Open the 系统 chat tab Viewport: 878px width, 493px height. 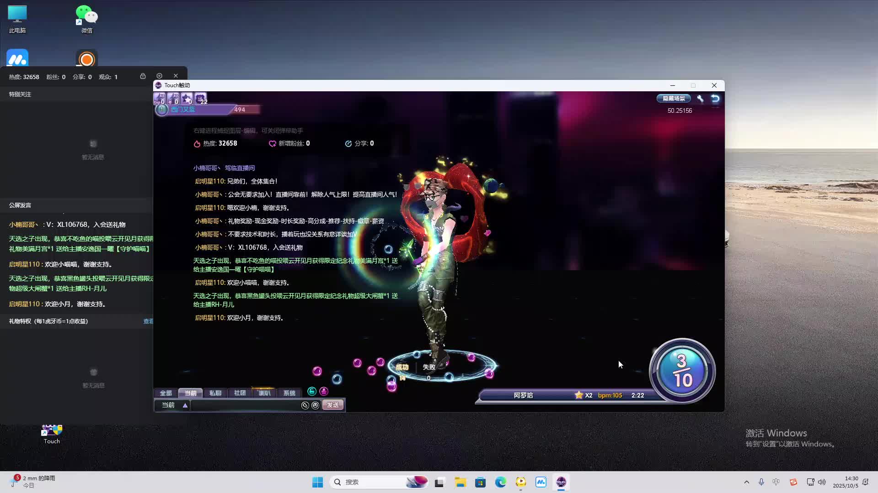[289, 393]
